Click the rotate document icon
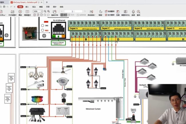The image size is (186, 124). 54,12
